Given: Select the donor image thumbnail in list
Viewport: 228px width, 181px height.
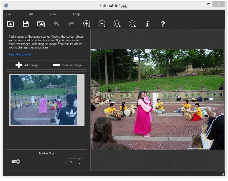Looking at the screenshot, I should pyautogui.click(x=44, y=100).
